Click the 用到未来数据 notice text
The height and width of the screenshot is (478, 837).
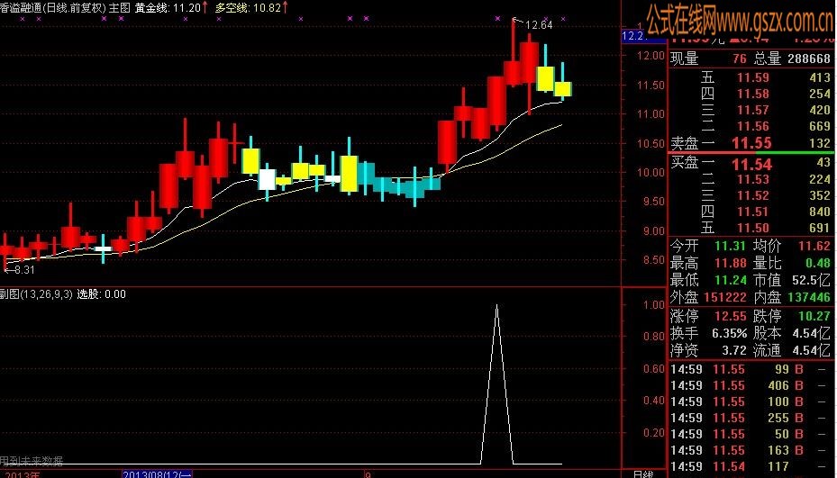[x=32, y=460]
